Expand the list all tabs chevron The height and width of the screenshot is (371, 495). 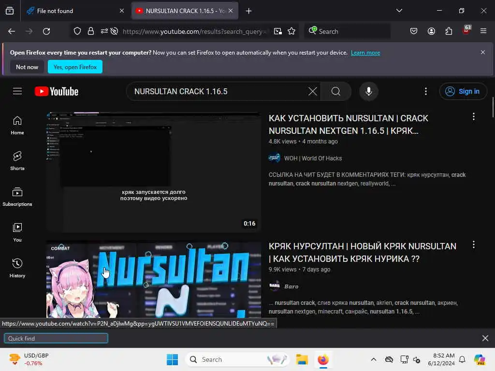399,11
